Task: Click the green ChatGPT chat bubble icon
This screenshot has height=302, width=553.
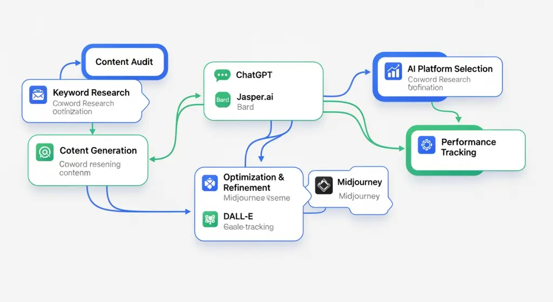Action: point(222,75)
